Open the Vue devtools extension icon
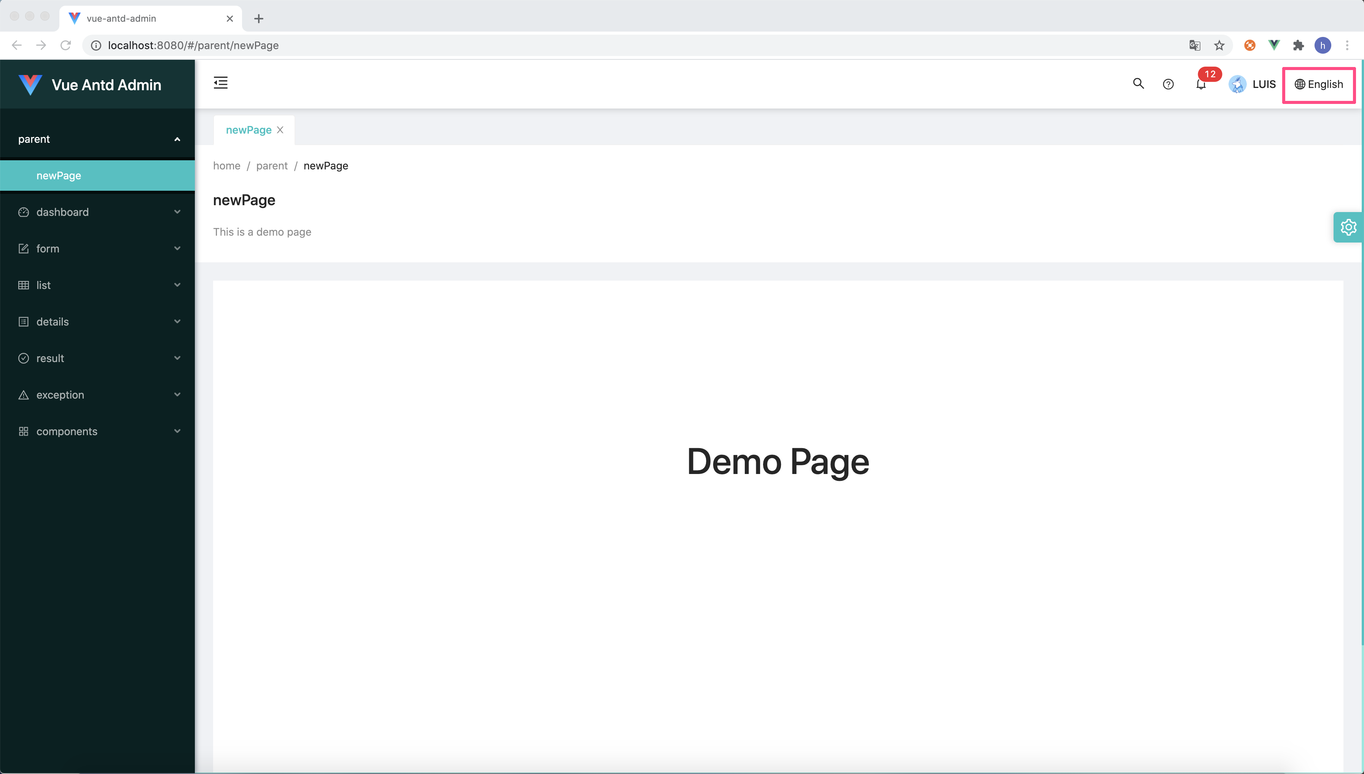 click(1274, 45)
